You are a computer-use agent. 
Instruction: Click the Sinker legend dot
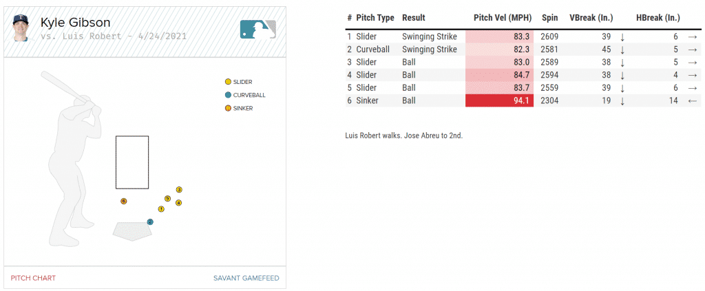228,108
